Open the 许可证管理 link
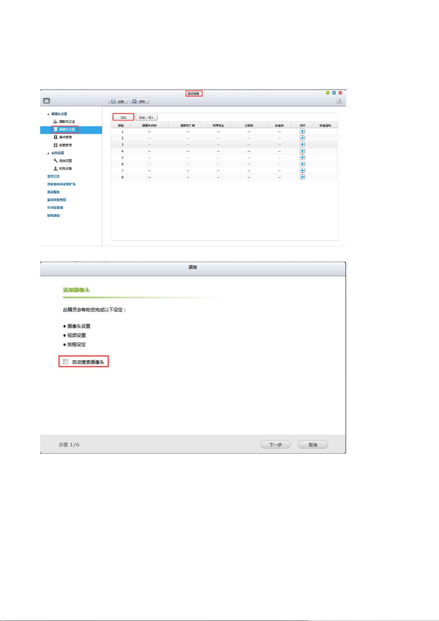 [55, 207]
